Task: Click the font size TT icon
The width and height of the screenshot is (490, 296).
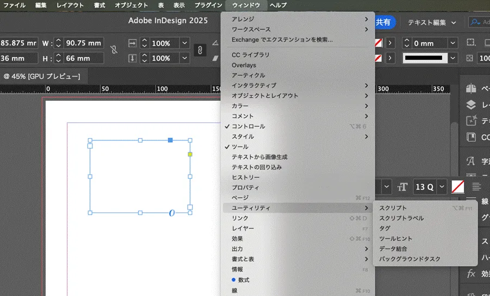Action: click(402, 187)
